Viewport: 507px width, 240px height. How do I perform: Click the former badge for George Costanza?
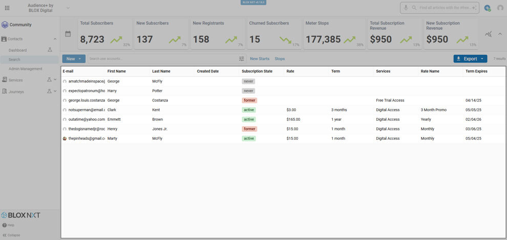coord(249,100)
